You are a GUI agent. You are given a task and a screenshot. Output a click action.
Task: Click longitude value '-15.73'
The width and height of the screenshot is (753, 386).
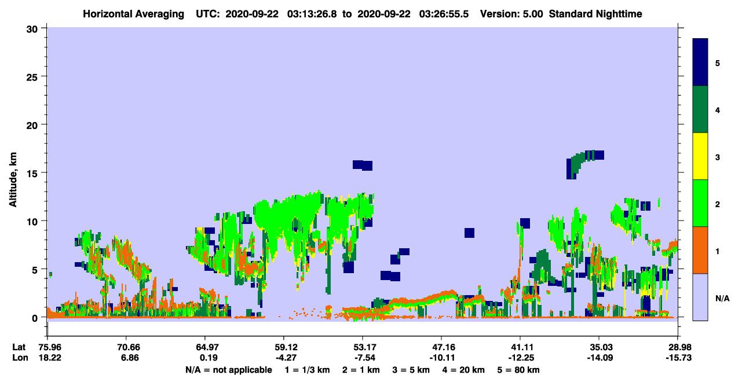(x=678, y=358)
